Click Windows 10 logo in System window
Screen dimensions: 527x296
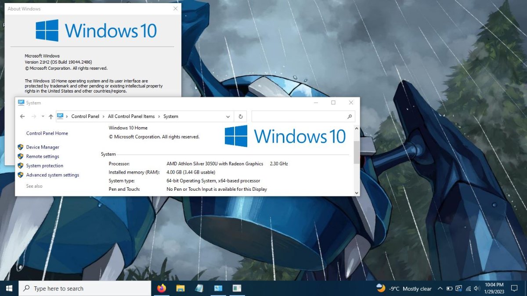(285, 136)
